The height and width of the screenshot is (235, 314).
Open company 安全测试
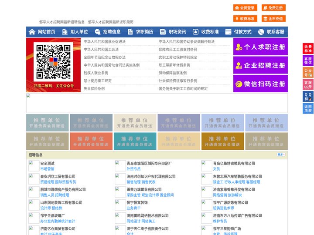pyautogui.click(x=47, y=163)
